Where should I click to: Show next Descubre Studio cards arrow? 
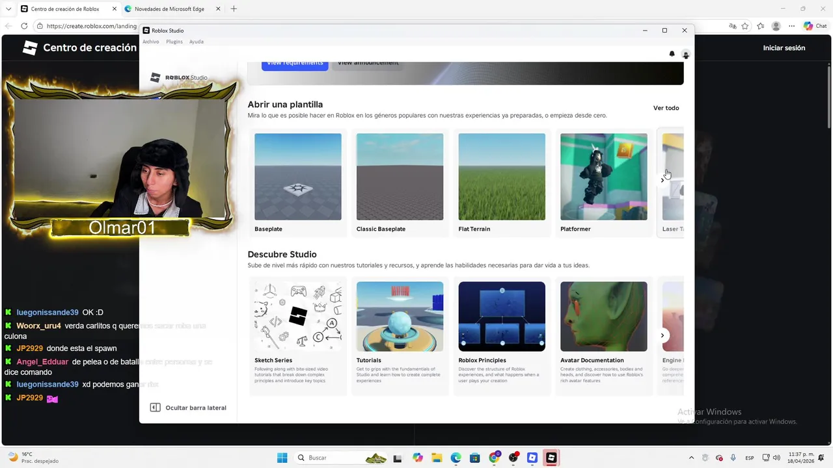coord(662,335)
